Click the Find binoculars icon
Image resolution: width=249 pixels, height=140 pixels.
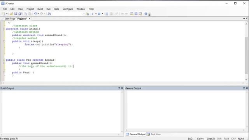49,14
